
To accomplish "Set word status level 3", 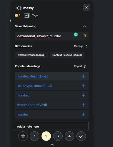I will 58,136.
